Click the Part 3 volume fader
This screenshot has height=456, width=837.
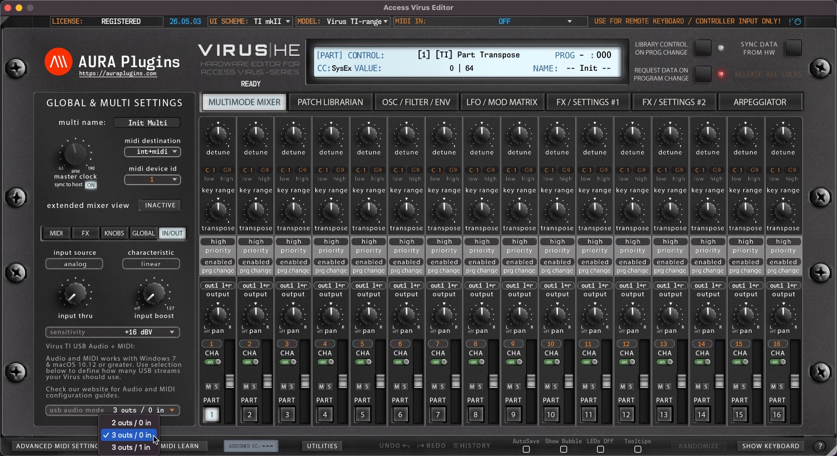pos(305,381)
